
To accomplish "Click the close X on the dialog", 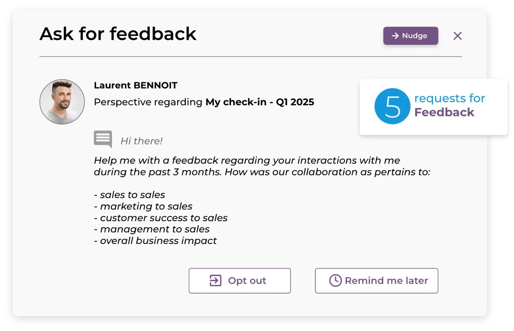I will coord(457,36).
